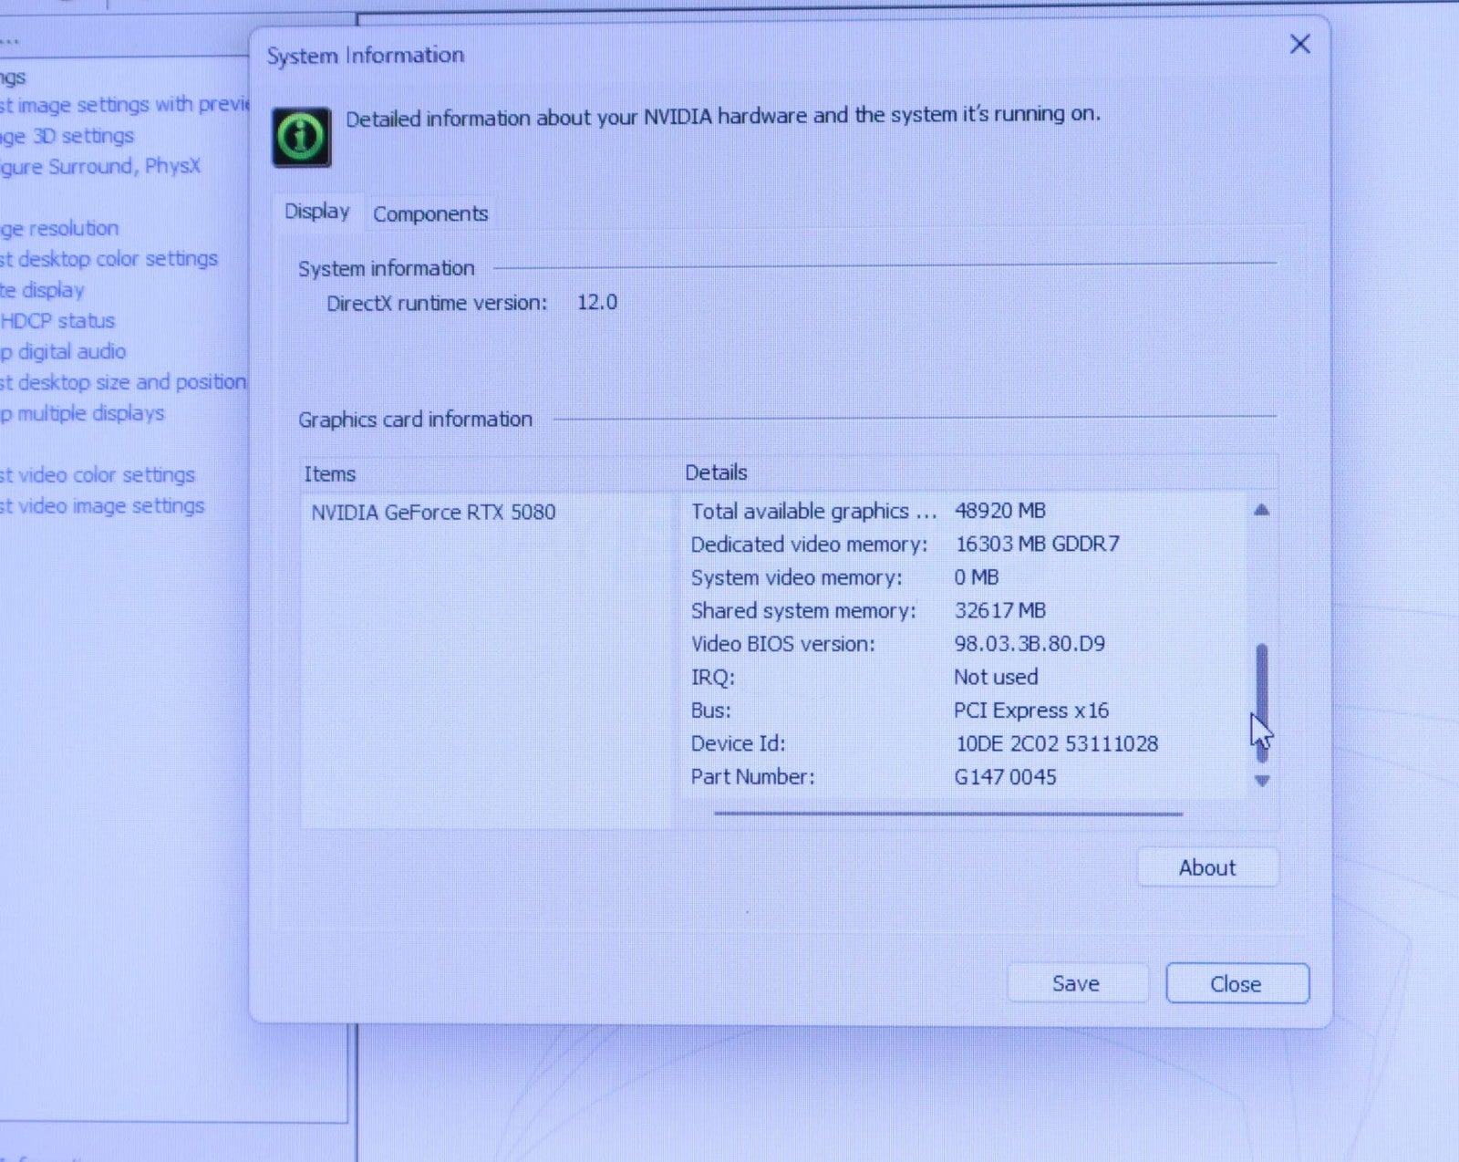Click the Close button
Viewport: 1459px width, 1162px height.
(x=1237, y=983)
